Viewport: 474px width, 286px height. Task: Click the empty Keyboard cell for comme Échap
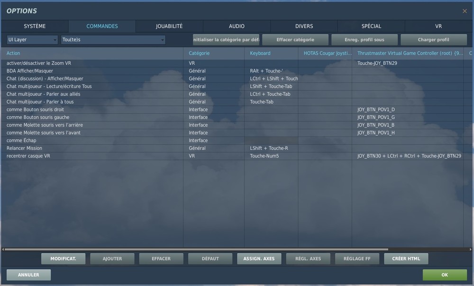pyautogui.click(x=271, y=140)
